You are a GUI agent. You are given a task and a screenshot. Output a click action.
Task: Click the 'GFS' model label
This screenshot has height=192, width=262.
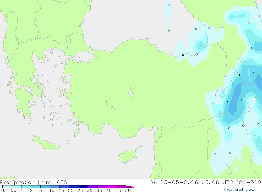coord(62,182)
